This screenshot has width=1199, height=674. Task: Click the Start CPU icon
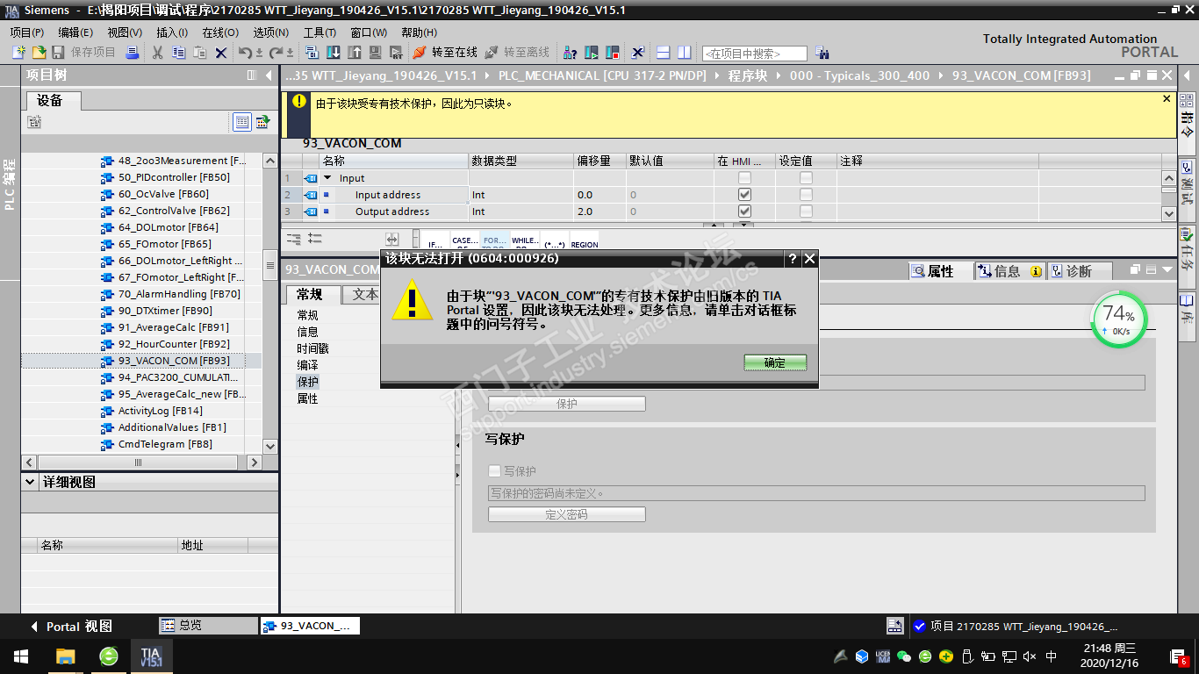(x=592, y=53)
